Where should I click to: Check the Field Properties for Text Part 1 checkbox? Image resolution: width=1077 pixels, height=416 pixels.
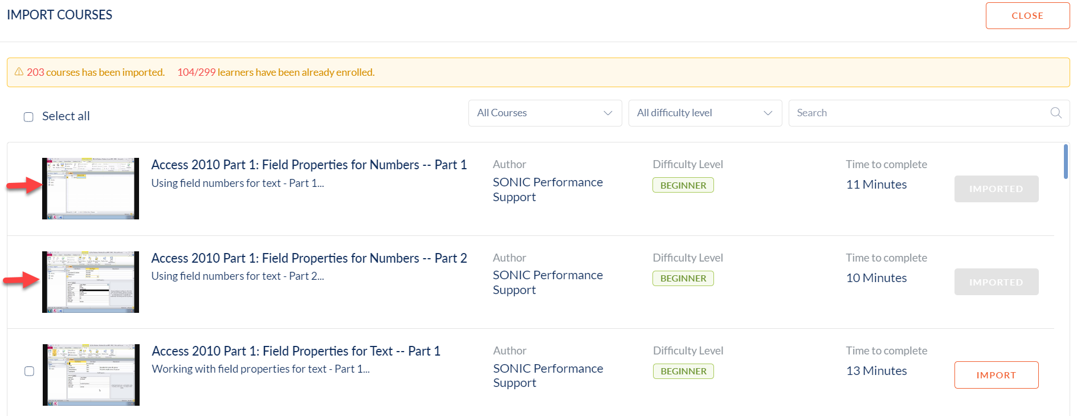click(29, 371)
